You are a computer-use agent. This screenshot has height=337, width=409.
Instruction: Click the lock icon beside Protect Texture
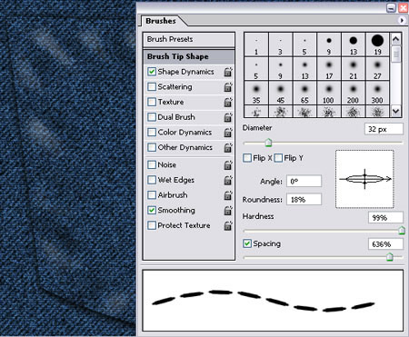pyautogui.click(x=228, y=225)
